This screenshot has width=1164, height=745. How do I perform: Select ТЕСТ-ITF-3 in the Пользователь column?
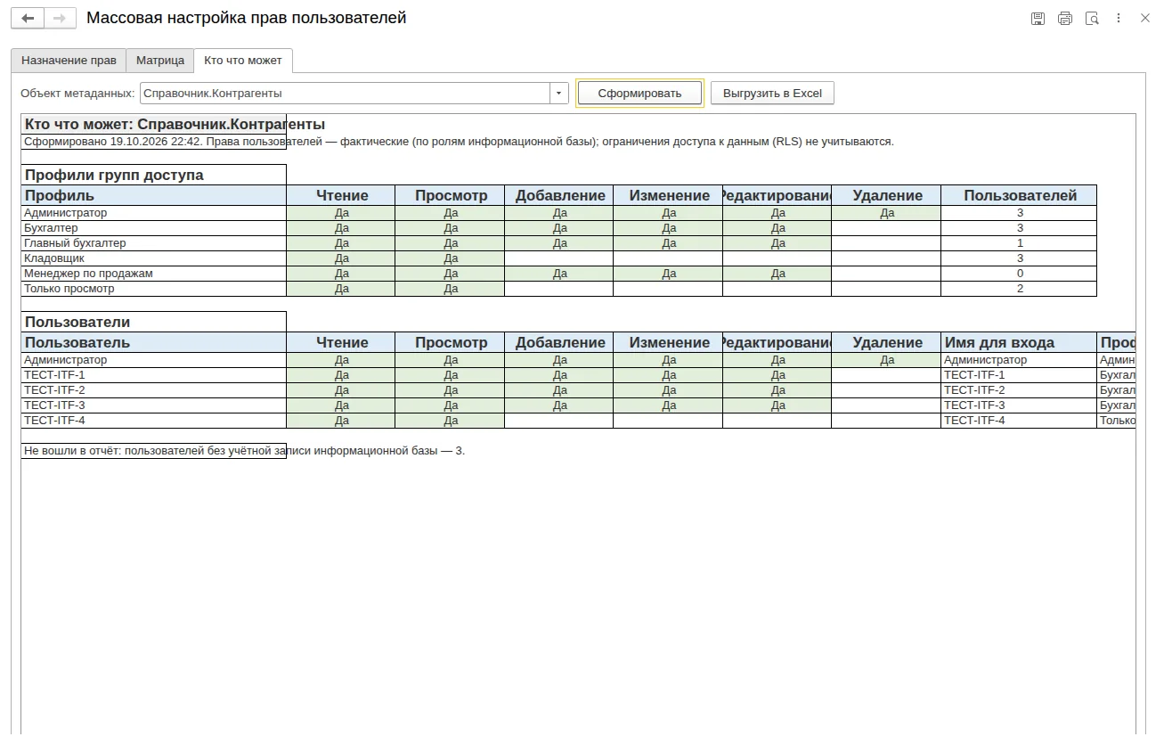[x=153, y=405]
